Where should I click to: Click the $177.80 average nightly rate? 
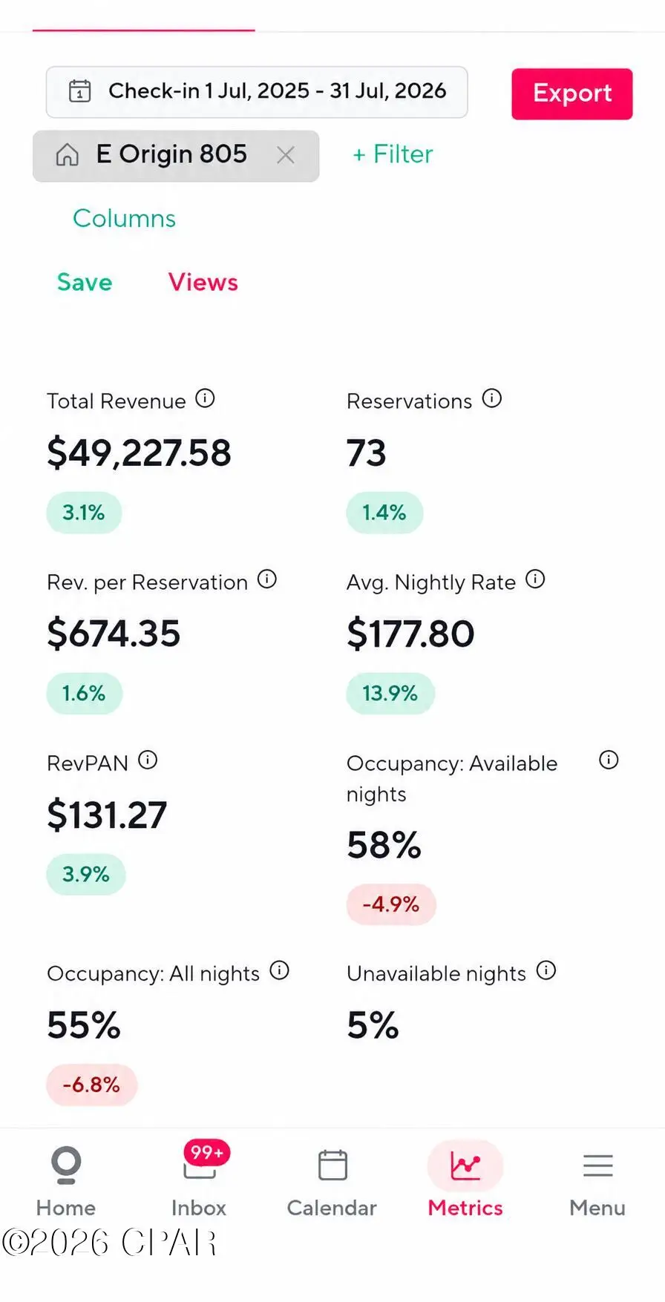point(410,634)
